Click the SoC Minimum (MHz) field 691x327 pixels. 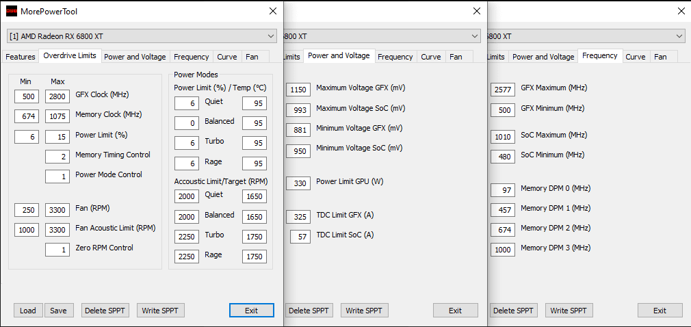[503, 157]
